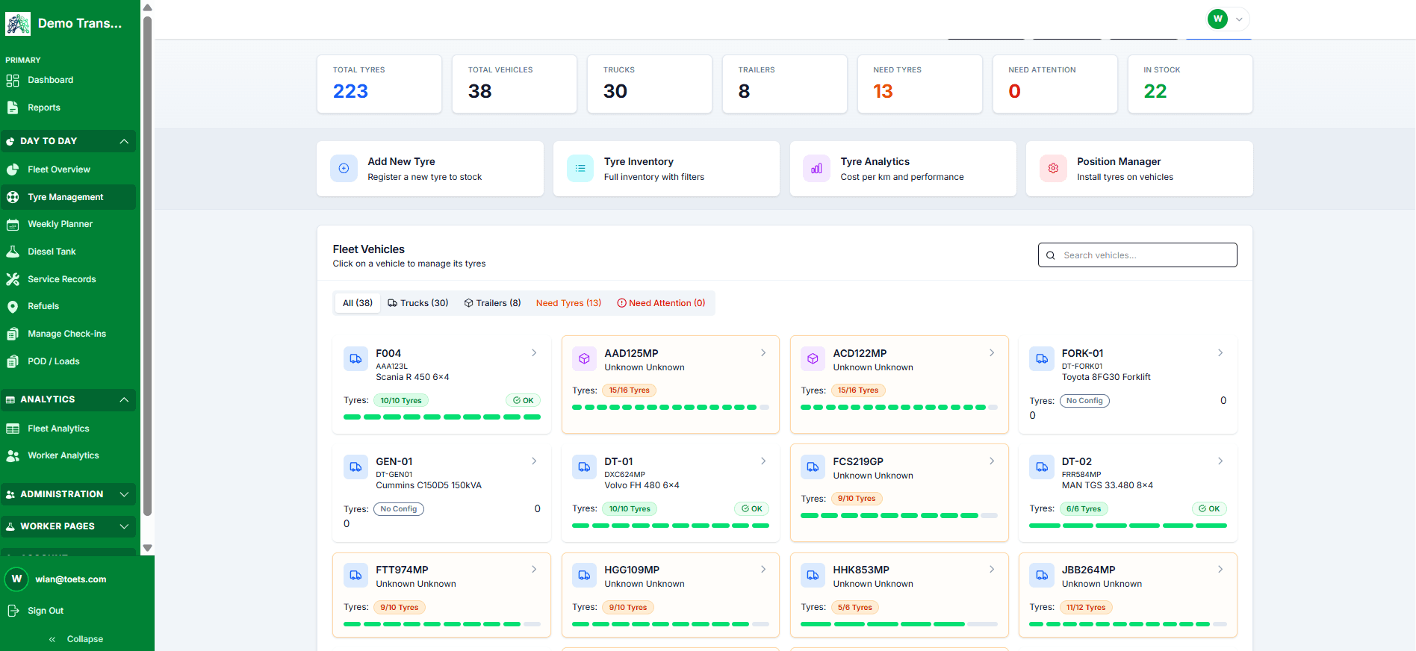Click the Position Manager gear icon
This screenshot has width=1416, height=651.
1053,169
